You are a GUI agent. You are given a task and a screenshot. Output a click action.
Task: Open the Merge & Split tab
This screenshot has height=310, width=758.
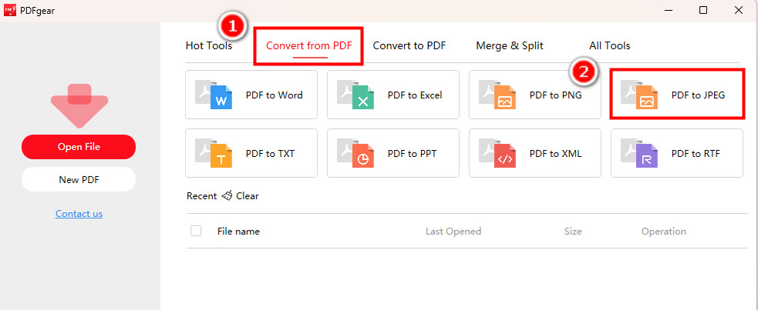pyautogui.click(x=510, y=46)
